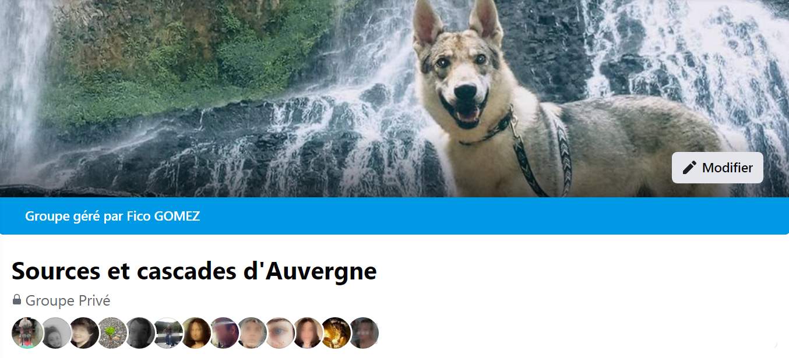Open the golden glowing member avatar

tap(336, 333)
